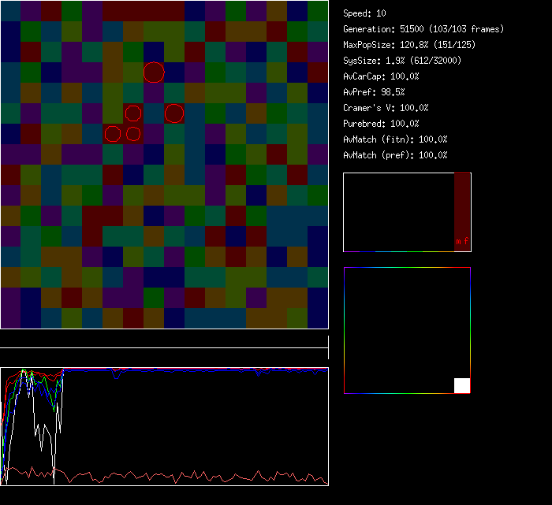Screen dimensions: 552x505
Task: Click the AvPref: 98.5% value
Action: coord(374,92)
